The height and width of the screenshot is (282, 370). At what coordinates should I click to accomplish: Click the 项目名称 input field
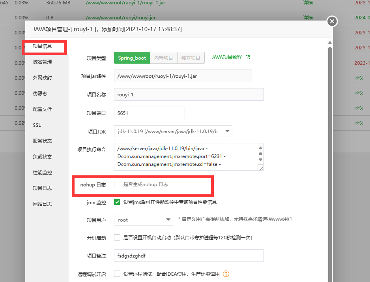click(189, 94)
